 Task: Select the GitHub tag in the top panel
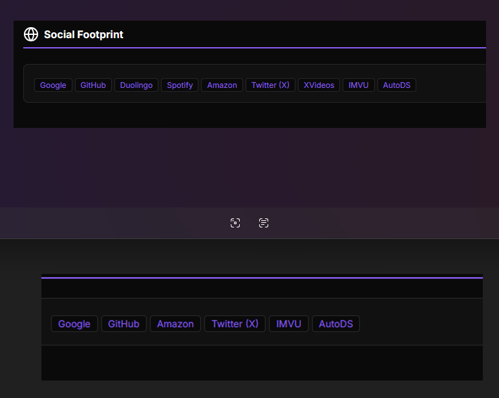(x=93, y=85)
